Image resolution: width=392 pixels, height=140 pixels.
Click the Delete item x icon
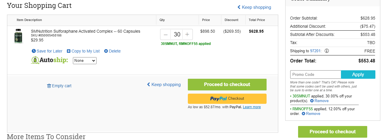pos(106,51)
